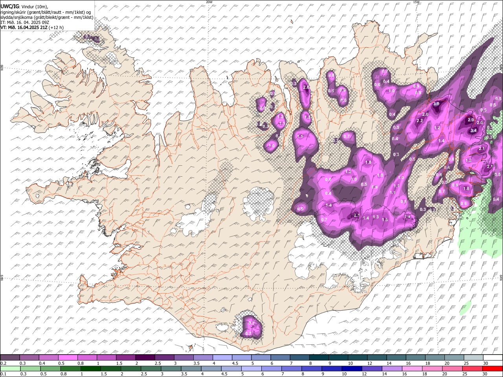
Task: Click the violet 12 swatch in the lower legend row
Action: coord(372,368)
